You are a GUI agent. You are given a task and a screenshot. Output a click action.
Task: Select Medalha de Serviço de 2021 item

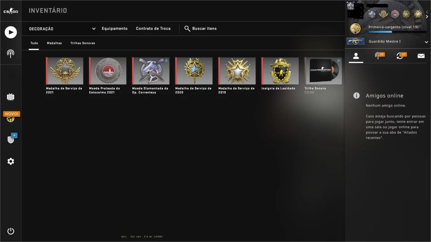tap(65, 75)
